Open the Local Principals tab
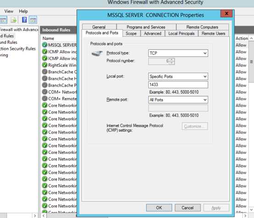 [x=182, y=33]
